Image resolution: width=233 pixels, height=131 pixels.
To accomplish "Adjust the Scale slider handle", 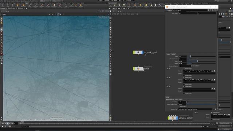I will point(197,61).
